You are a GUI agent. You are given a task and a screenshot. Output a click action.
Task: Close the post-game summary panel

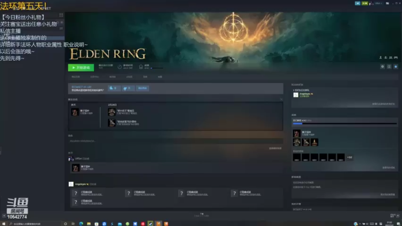click(281, 99)
